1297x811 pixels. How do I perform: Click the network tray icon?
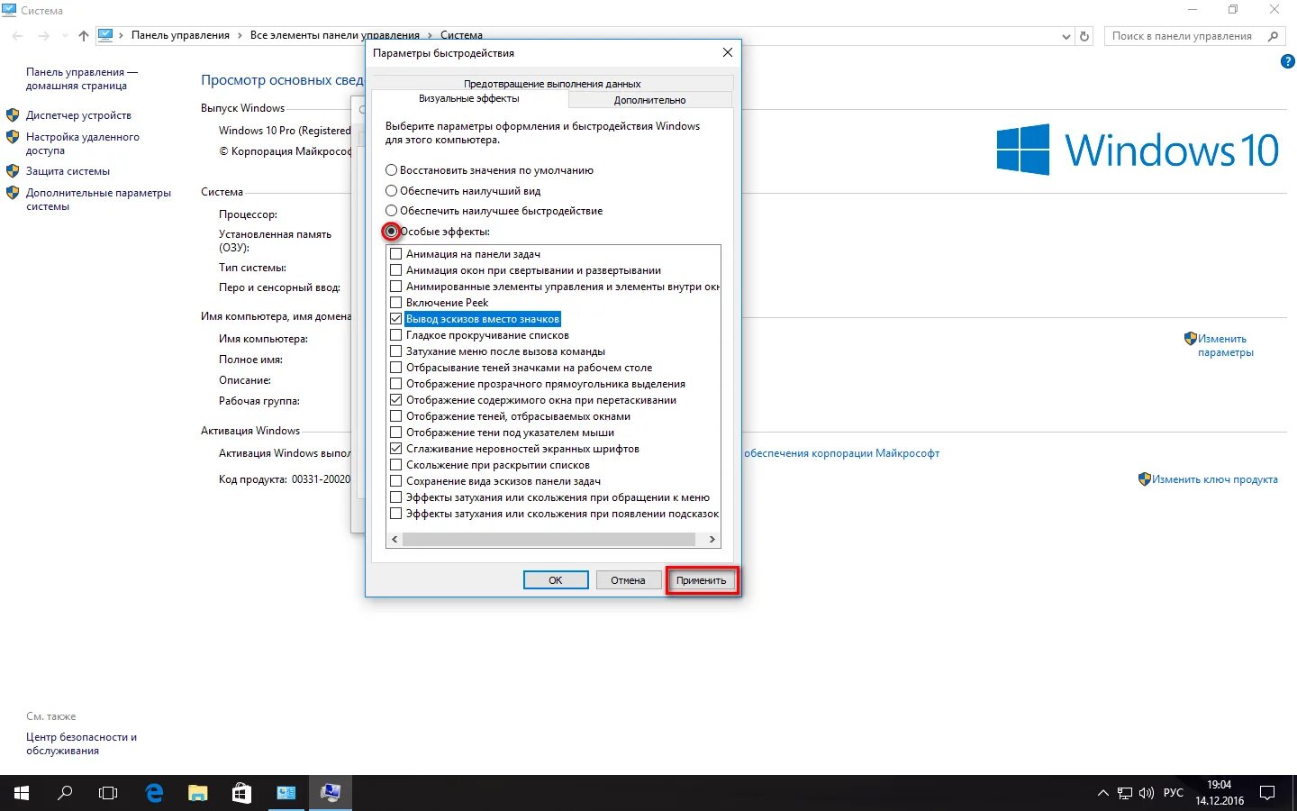(x=1125, y=793)
